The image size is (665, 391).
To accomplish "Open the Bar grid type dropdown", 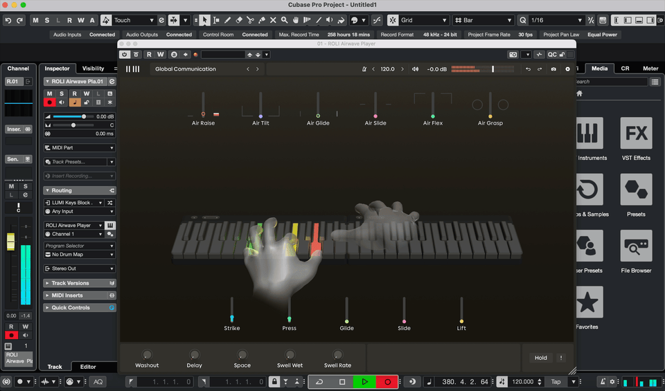I will pyautogui.click(x=483, y=20).
